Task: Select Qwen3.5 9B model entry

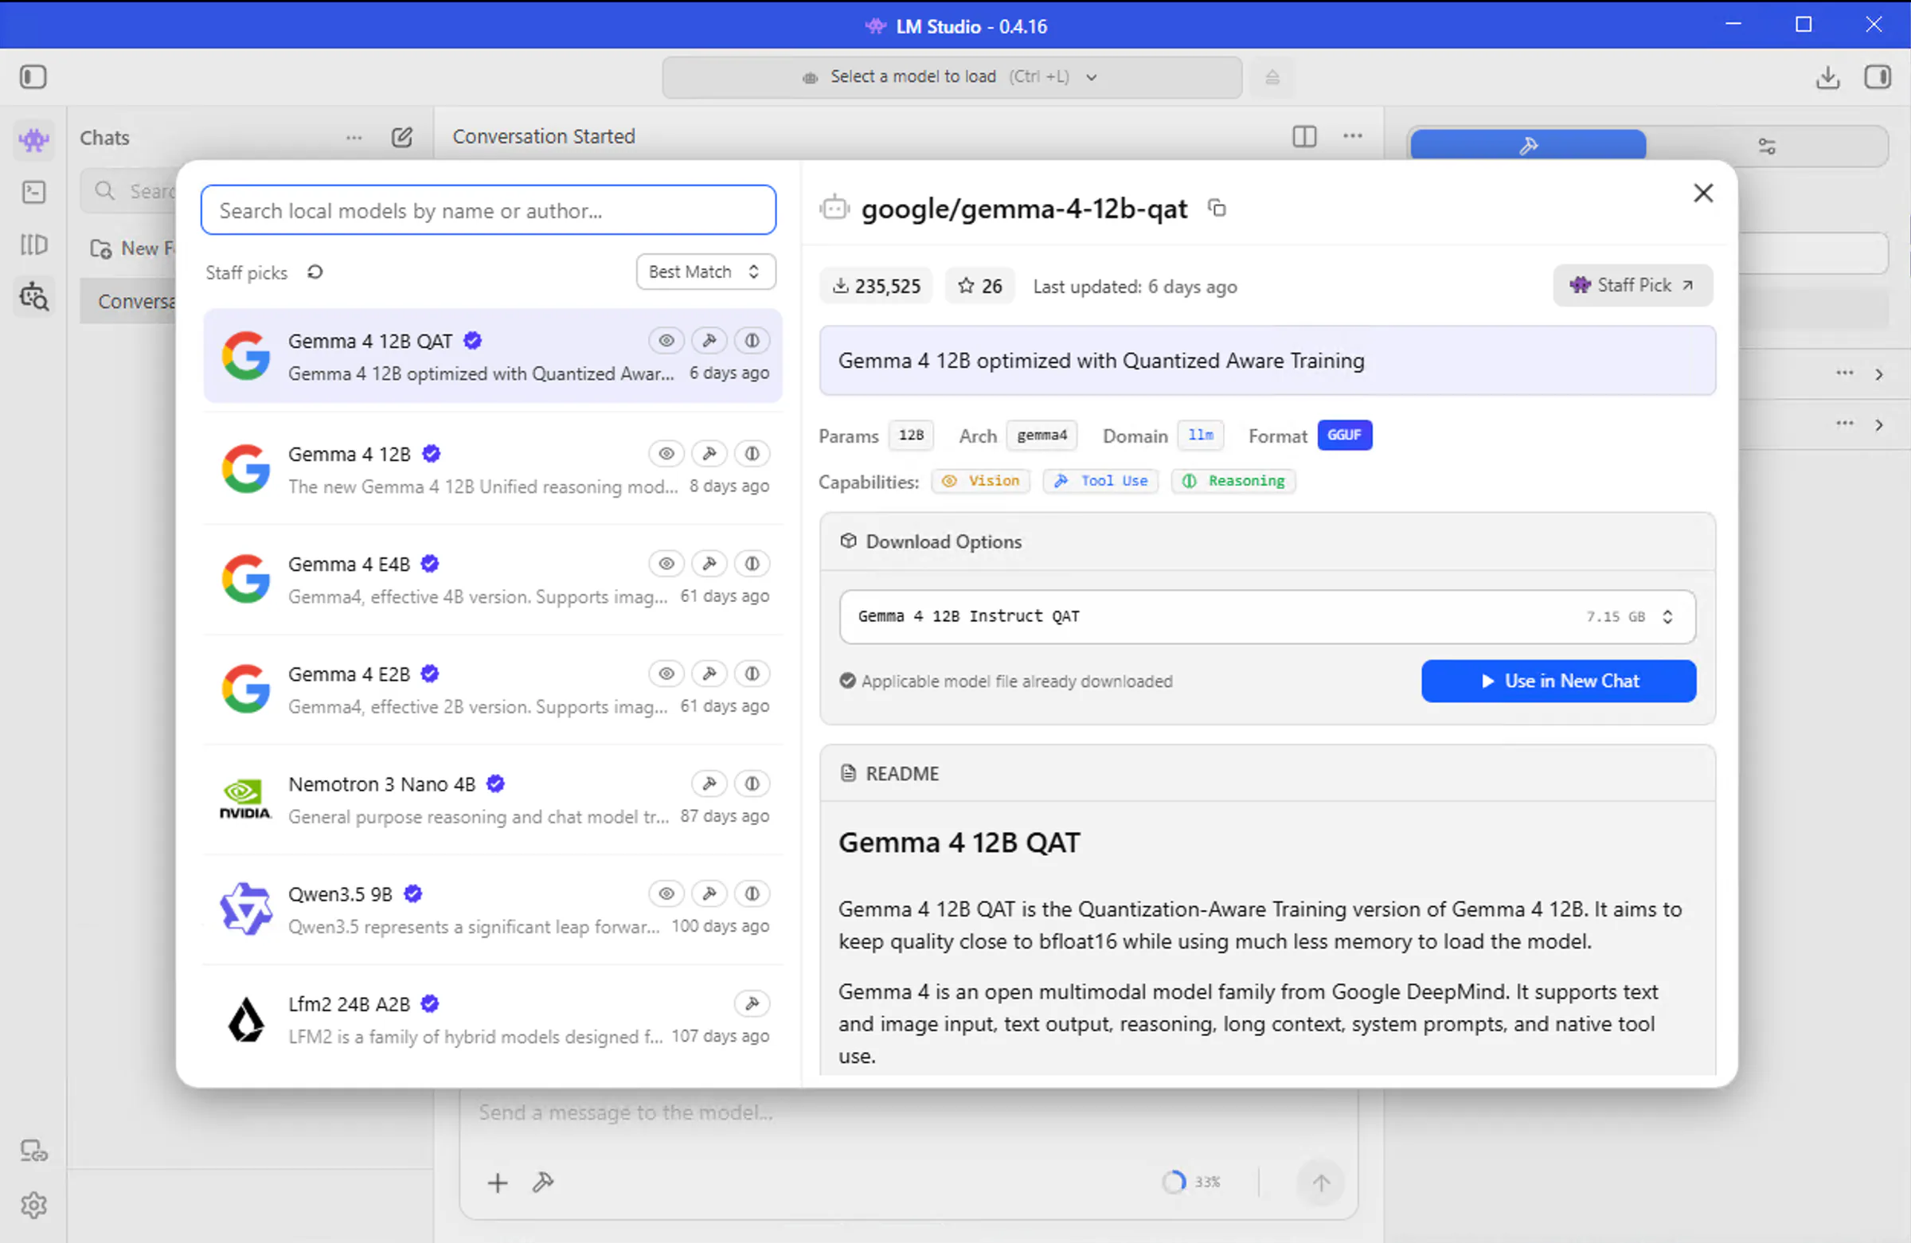Action: (493, 909)
